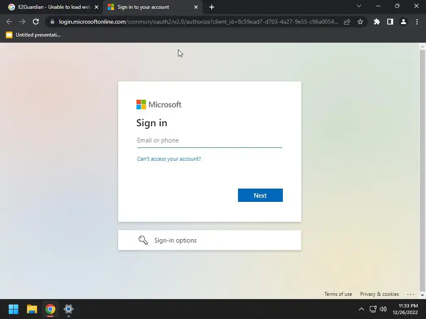Open a new tab with plus button
Image resolution: width=426 pixels, height=319 pixels.
tap(212, 7)
